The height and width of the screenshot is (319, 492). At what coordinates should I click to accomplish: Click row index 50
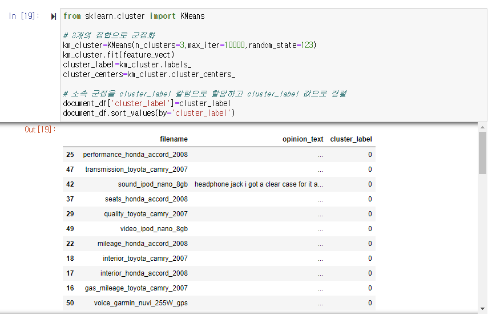pos(70,303)
